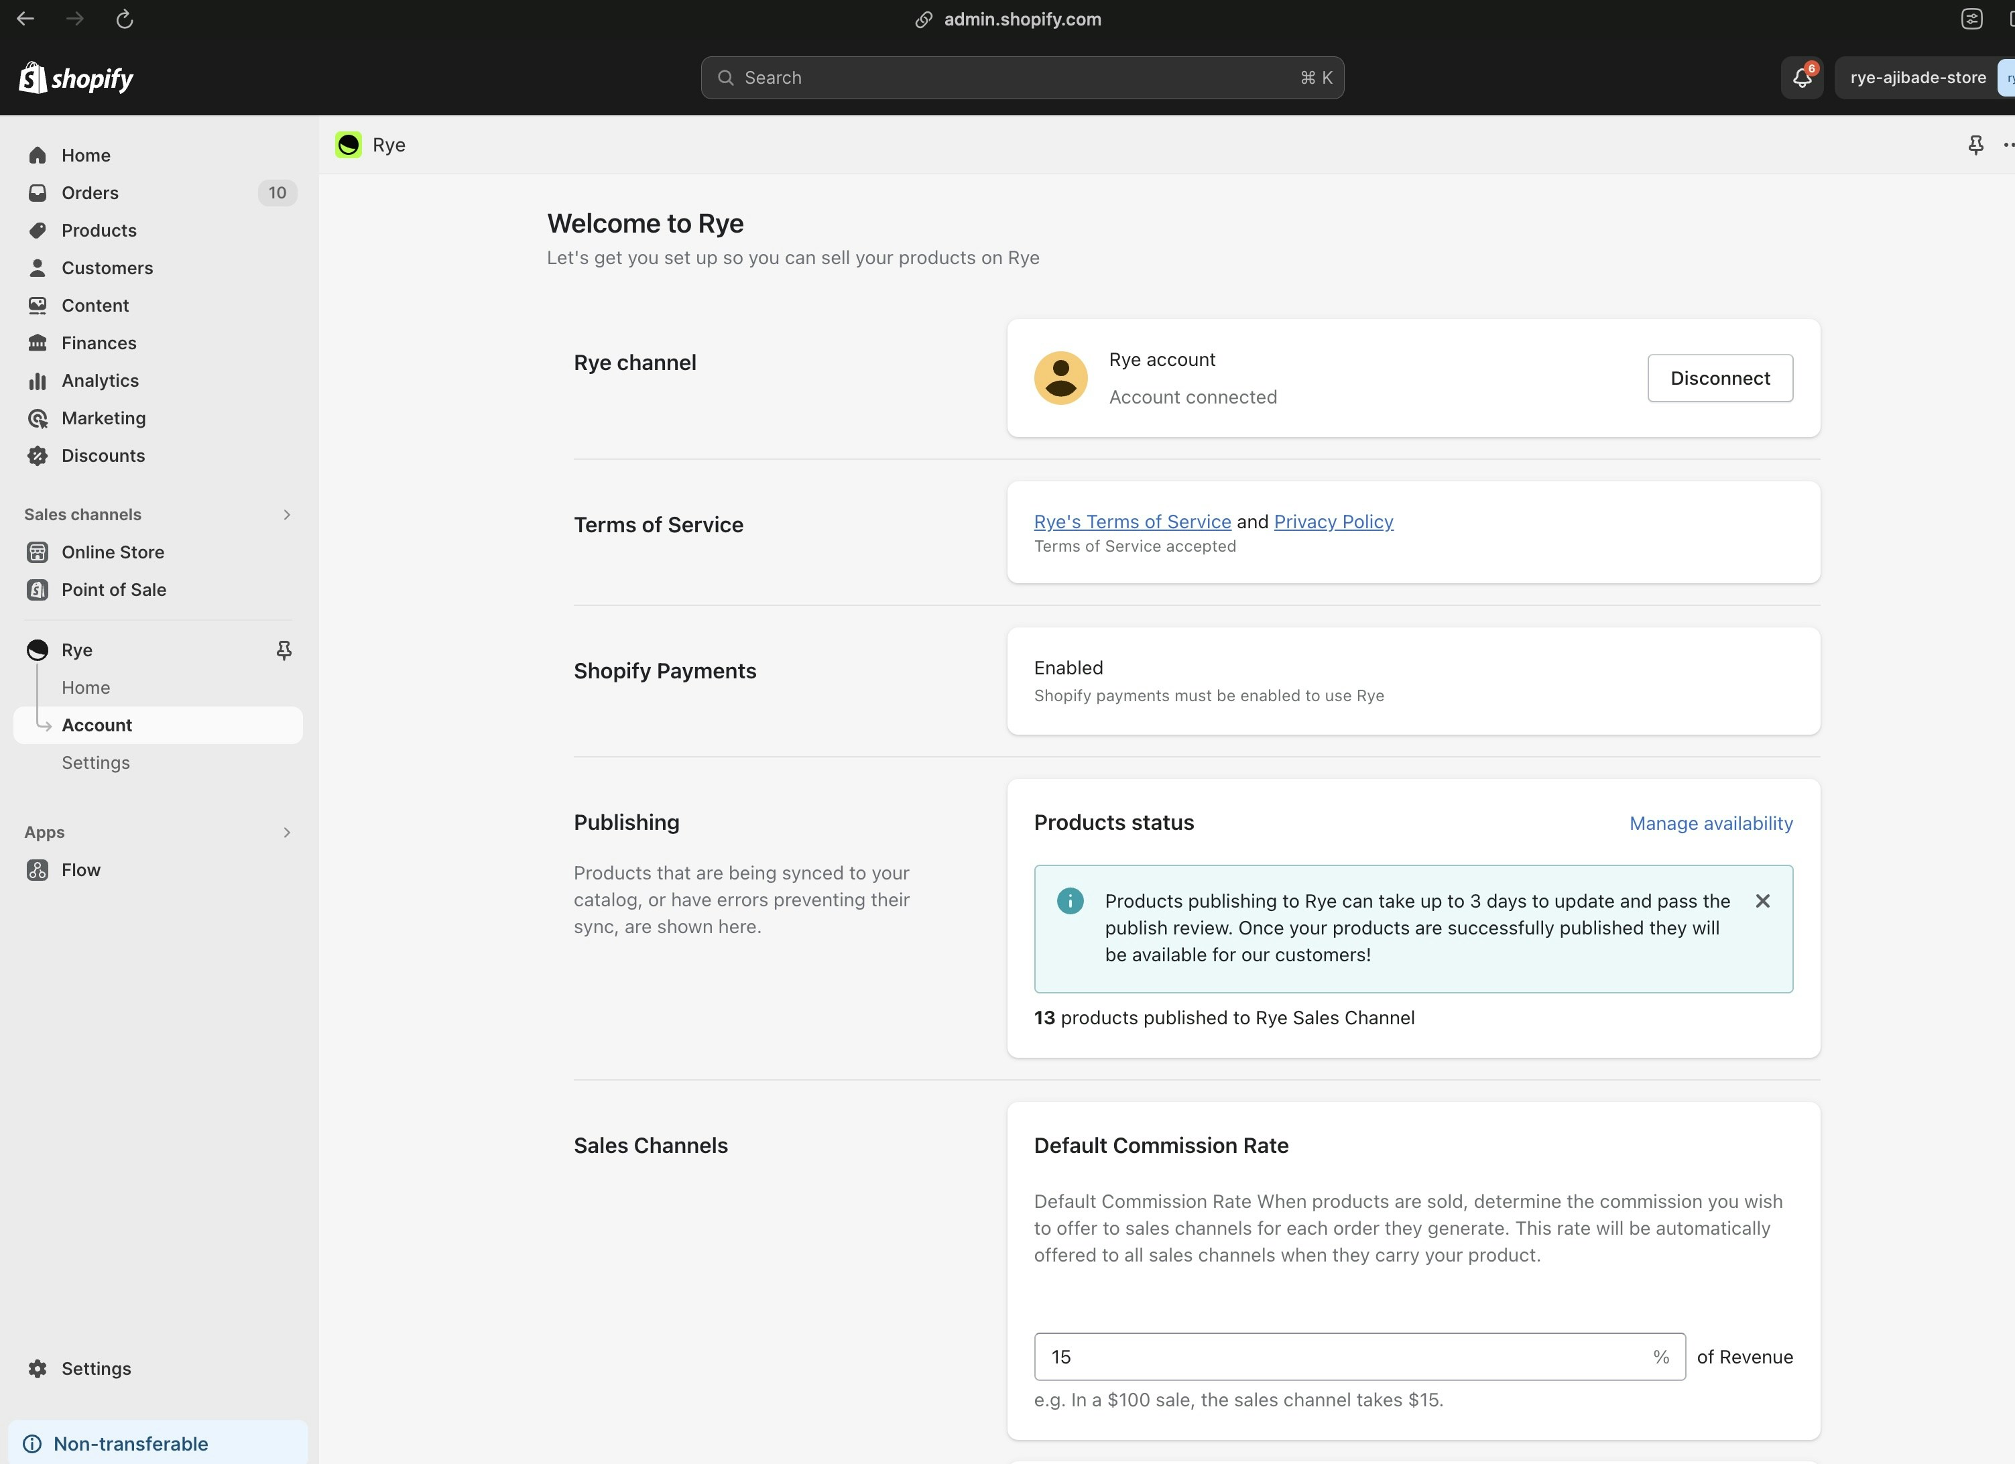Click the Search field

1022,77
